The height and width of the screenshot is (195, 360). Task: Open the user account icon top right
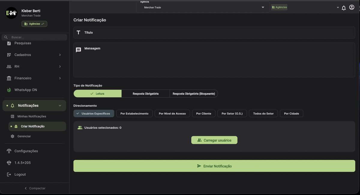click(352, 7)
